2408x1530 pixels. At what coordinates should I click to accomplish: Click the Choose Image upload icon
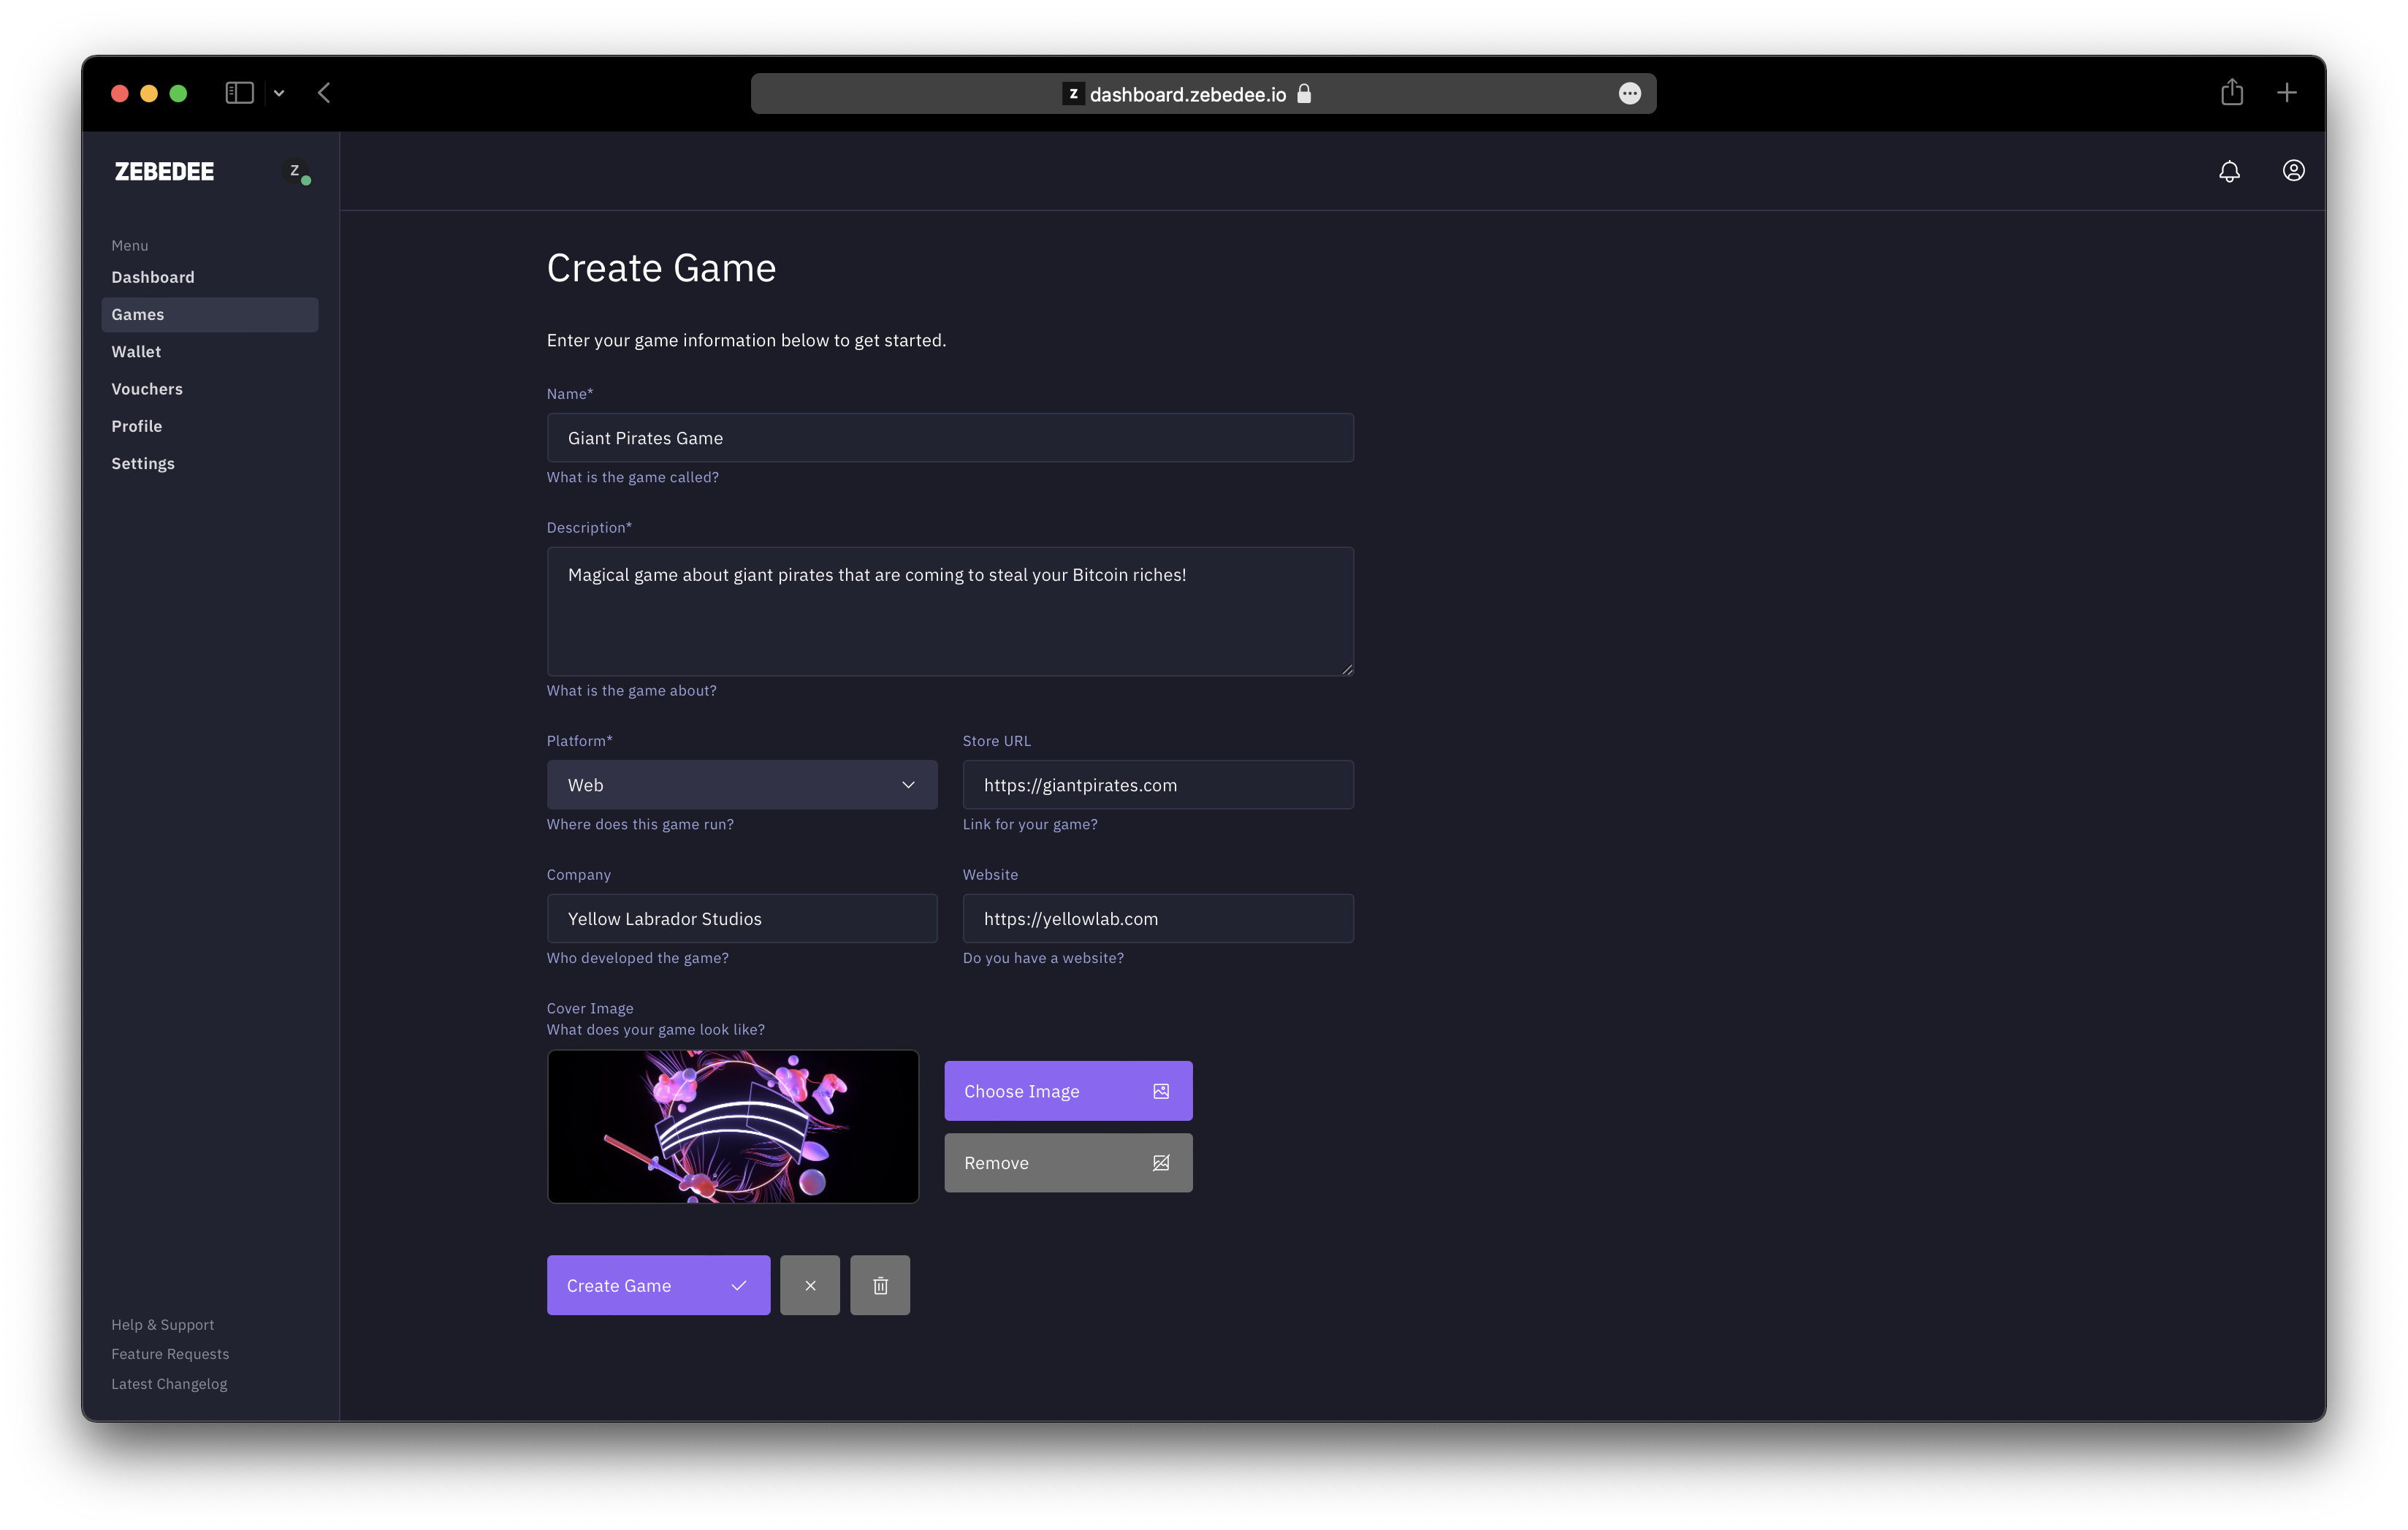click(1162, 1089)
